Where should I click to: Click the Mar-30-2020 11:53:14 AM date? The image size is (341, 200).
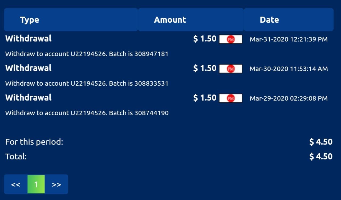click(x=289, y=69)
